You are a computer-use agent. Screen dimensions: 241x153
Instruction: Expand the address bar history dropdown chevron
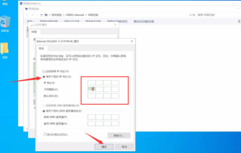(x=190, y=15)
